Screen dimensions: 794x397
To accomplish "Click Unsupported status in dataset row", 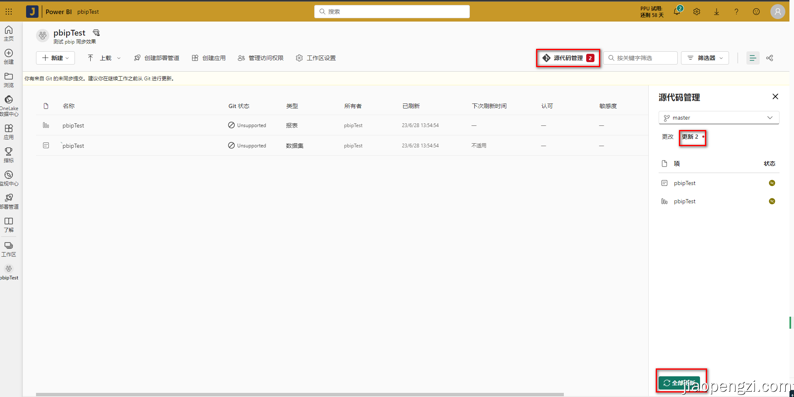I will [x=247, y=145].
